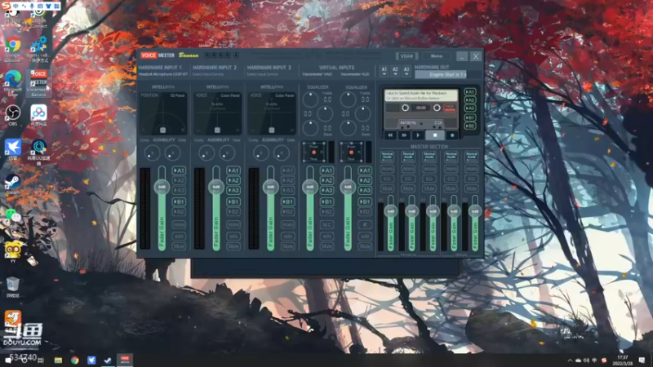This screenshot has height=367, width=653.
Task: Click Hardware Input 1 fader gain knob
Action: pos(162,188)
